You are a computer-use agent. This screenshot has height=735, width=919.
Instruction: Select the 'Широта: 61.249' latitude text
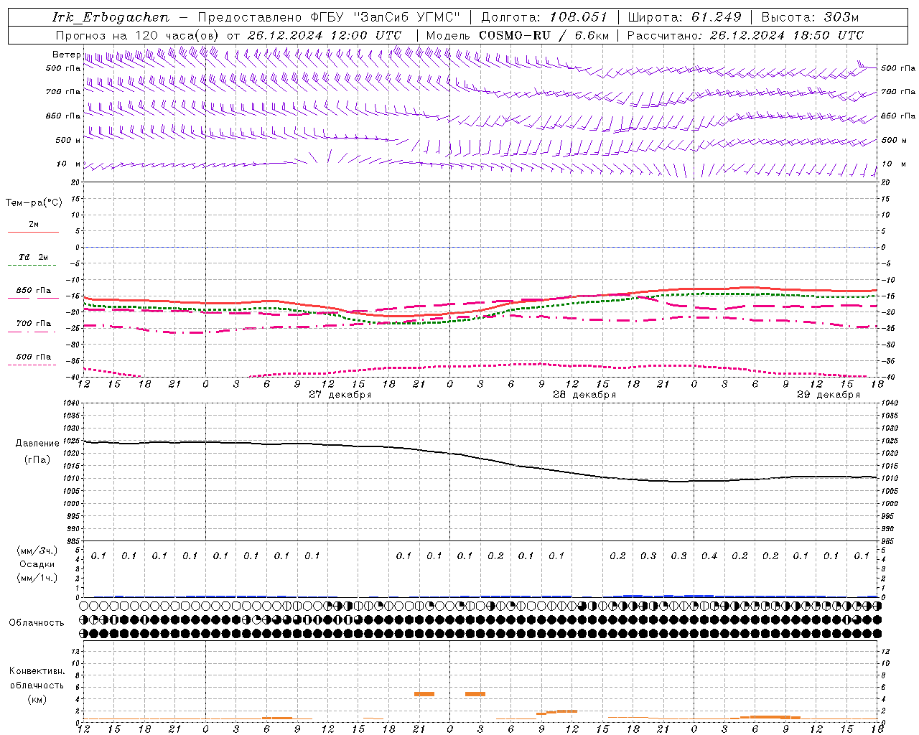coord(684,17)
